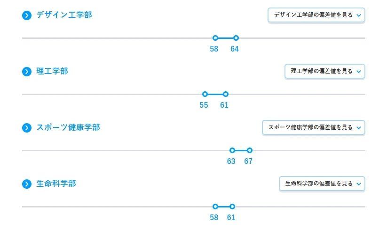
Task: Click the arrow icon beside スポーツ健康学部
Action: (27, 128)
